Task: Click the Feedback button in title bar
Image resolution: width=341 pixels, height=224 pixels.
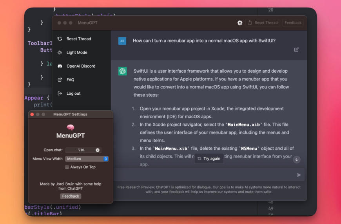Action: point(293,23)
